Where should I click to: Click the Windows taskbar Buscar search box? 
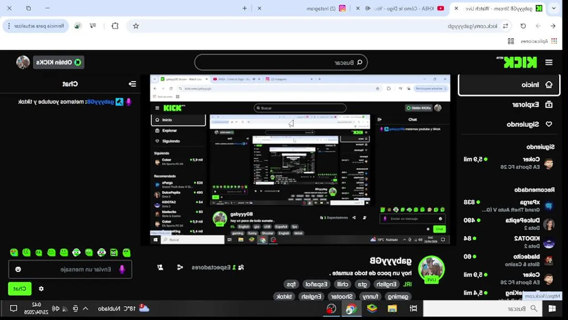coord(482,308)
